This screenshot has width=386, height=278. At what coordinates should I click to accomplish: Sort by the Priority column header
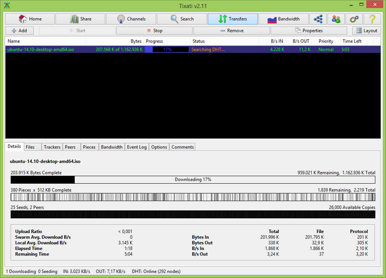coord(326,41)
